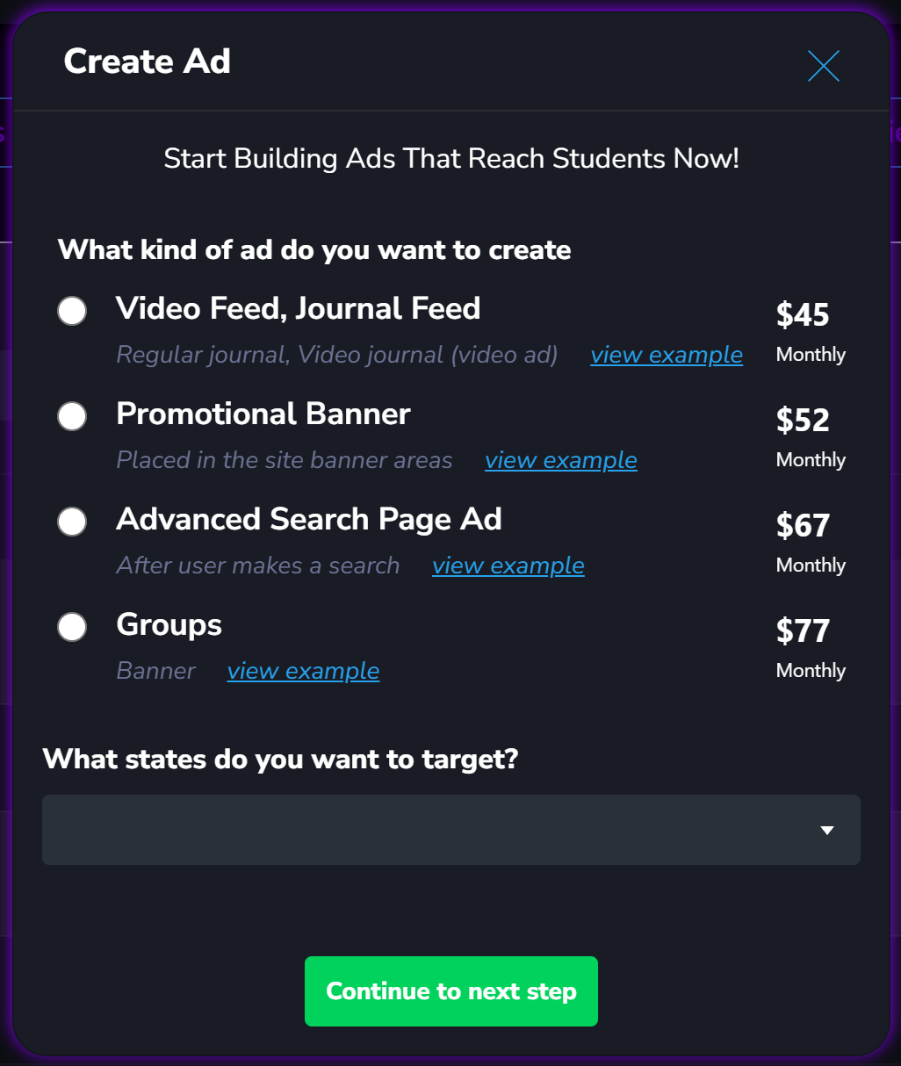Close the Create Ad dialog
901x1066 pixels.
coord(823,66)
